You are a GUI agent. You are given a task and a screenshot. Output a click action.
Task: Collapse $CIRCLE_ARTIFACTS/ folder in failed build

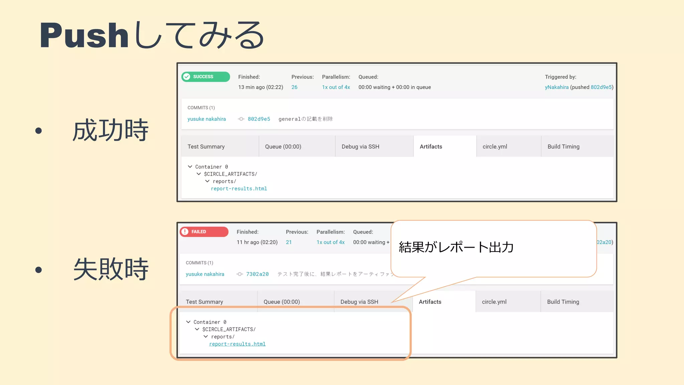pos(197,329)
